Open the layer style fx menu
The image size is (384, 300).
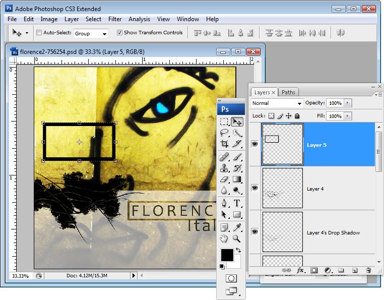300,270
